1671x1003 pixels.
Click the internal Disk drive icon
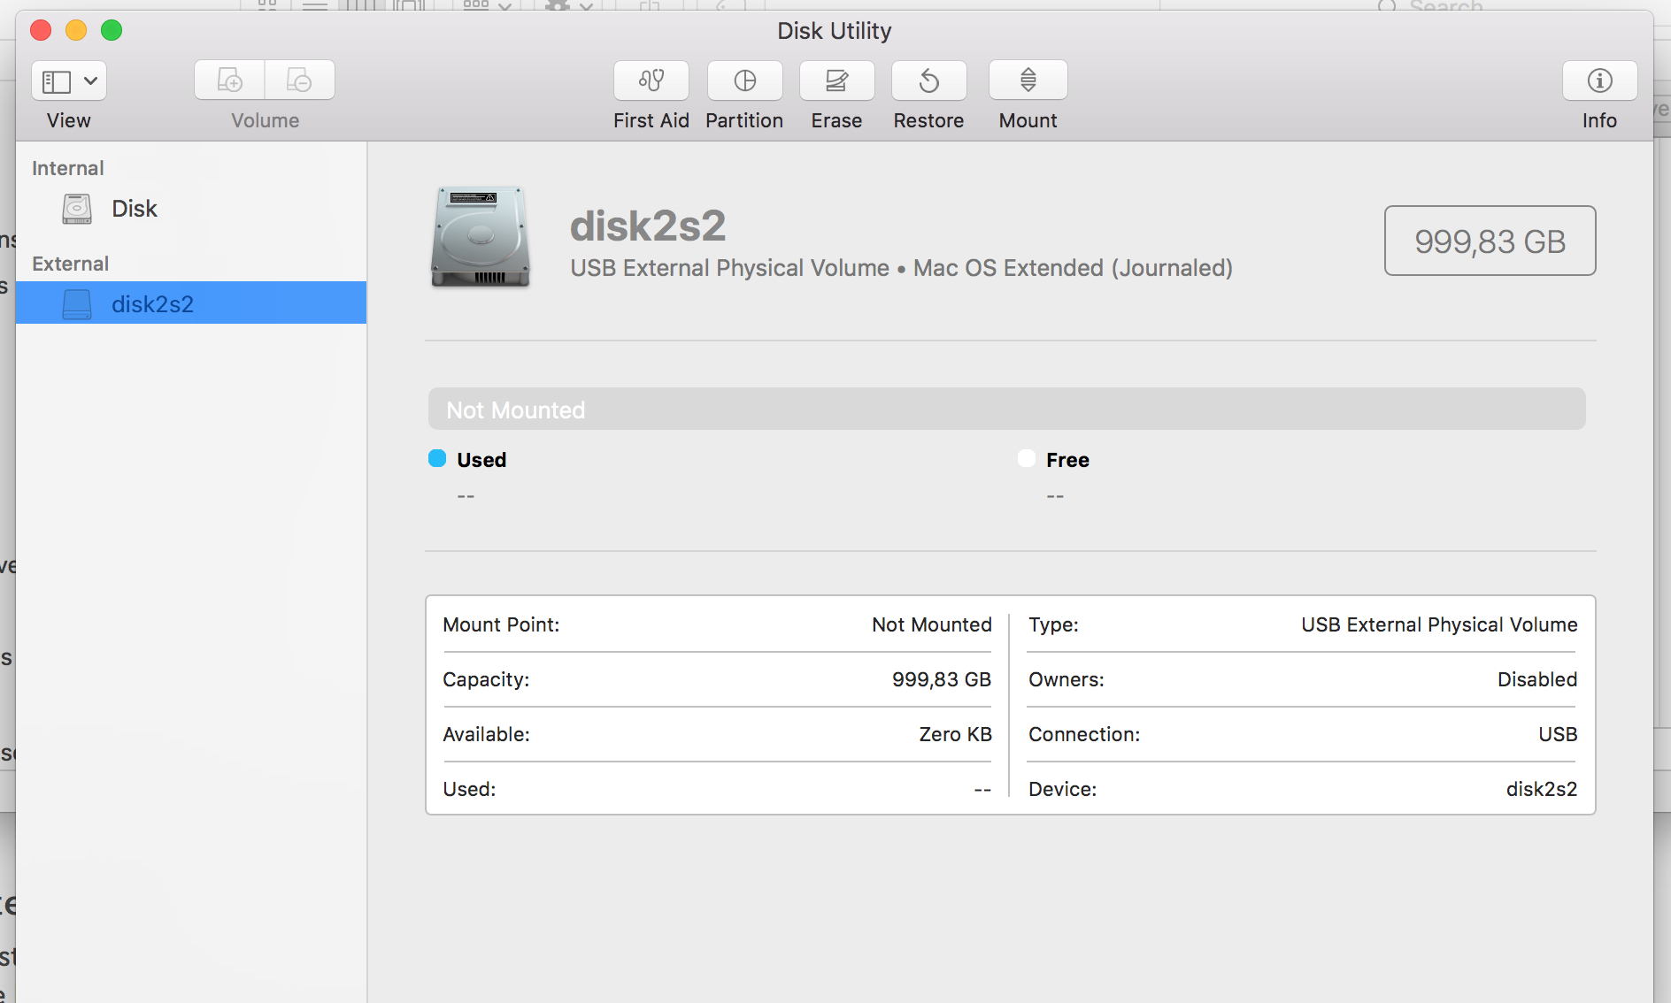pyautogui.click(x=77, y=209)
